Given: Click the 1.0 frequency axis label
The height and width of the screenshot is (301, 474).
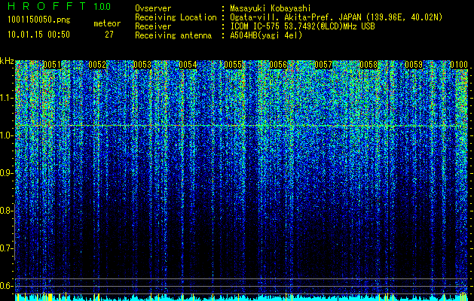Looking at the screenshot, I should [x=7, y=136].
